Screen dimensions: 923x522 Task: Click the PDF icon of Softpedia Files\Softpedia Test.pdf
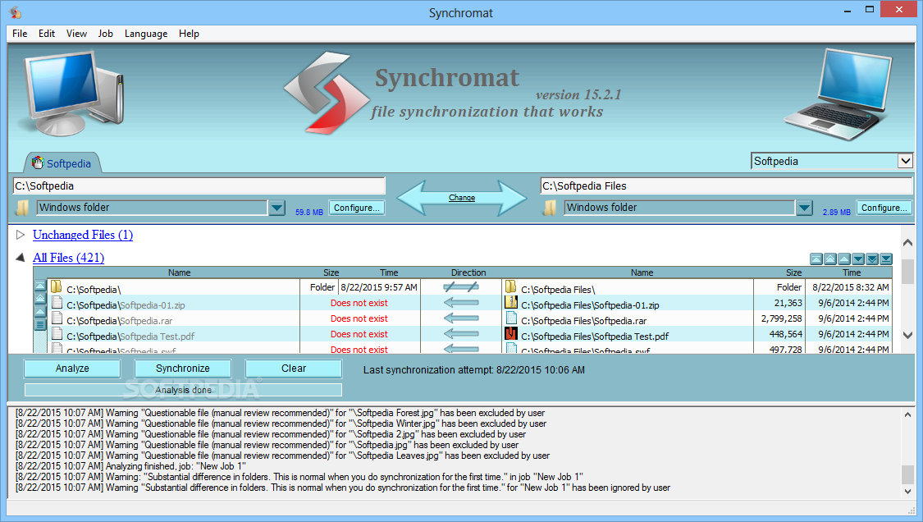pos(511,333)
